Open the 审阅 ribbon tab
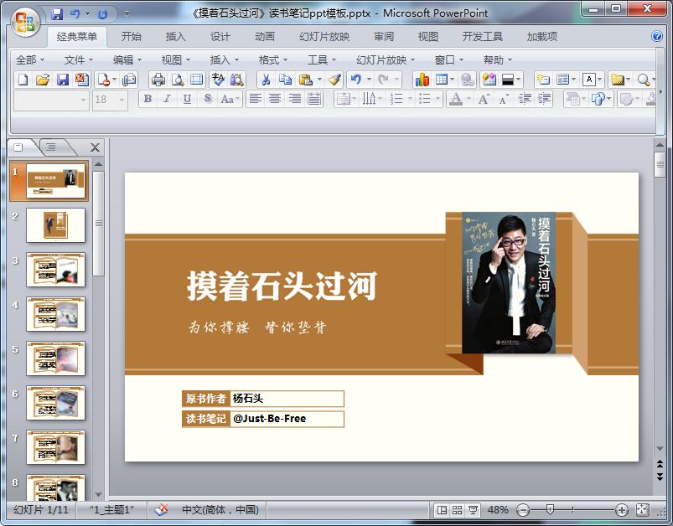673x526 pixels. pos(384,37)
